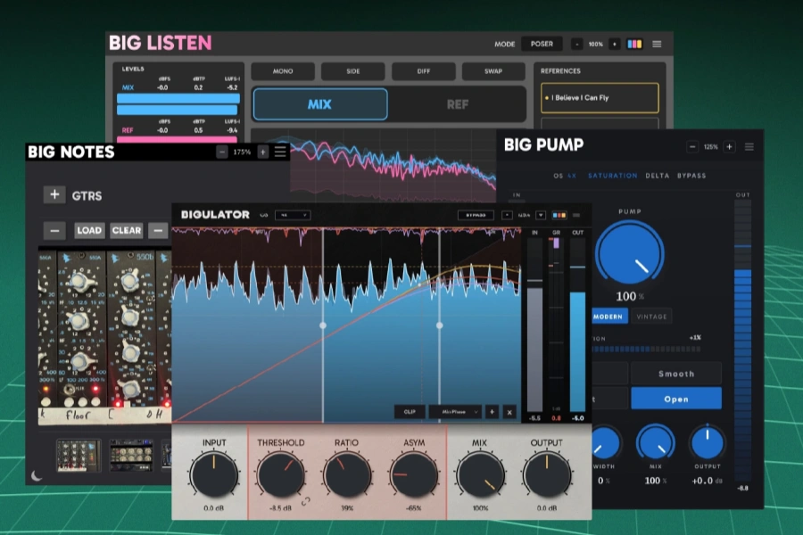Click the big PUMP knob
803x535 pixels.
630,253
